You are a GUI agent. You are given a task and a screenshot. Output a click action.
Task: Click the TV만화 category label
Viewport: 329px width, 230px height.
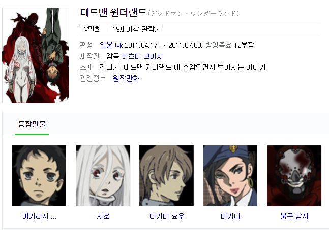pos(91,29)
